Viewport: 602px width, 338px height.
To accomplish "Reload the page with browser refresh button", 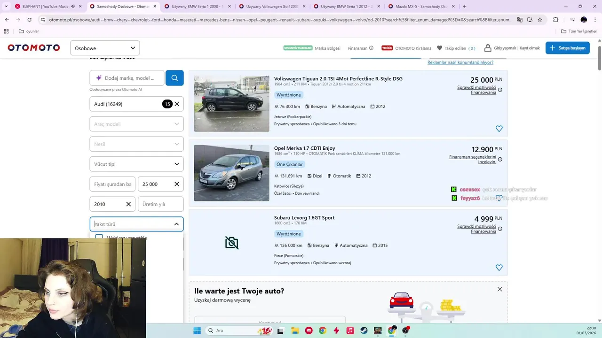I will pyautogui.click(x=30, y=20).
